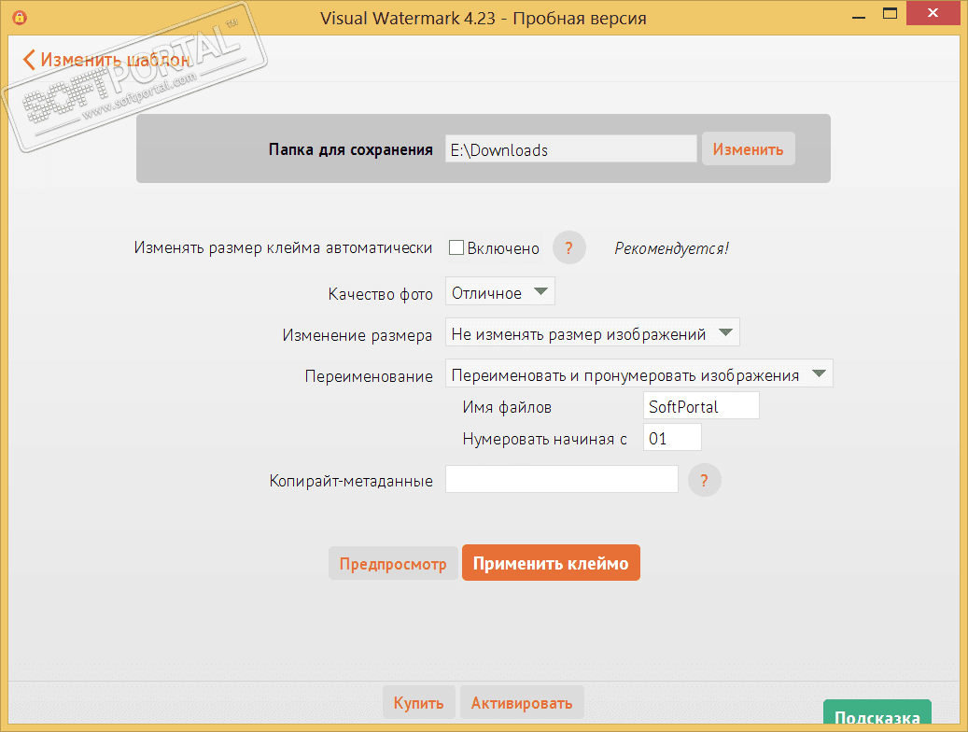The width and height of the screenshot is (968, 732).
Task: Click the Активировать button
Action: [x=522, y=702]
